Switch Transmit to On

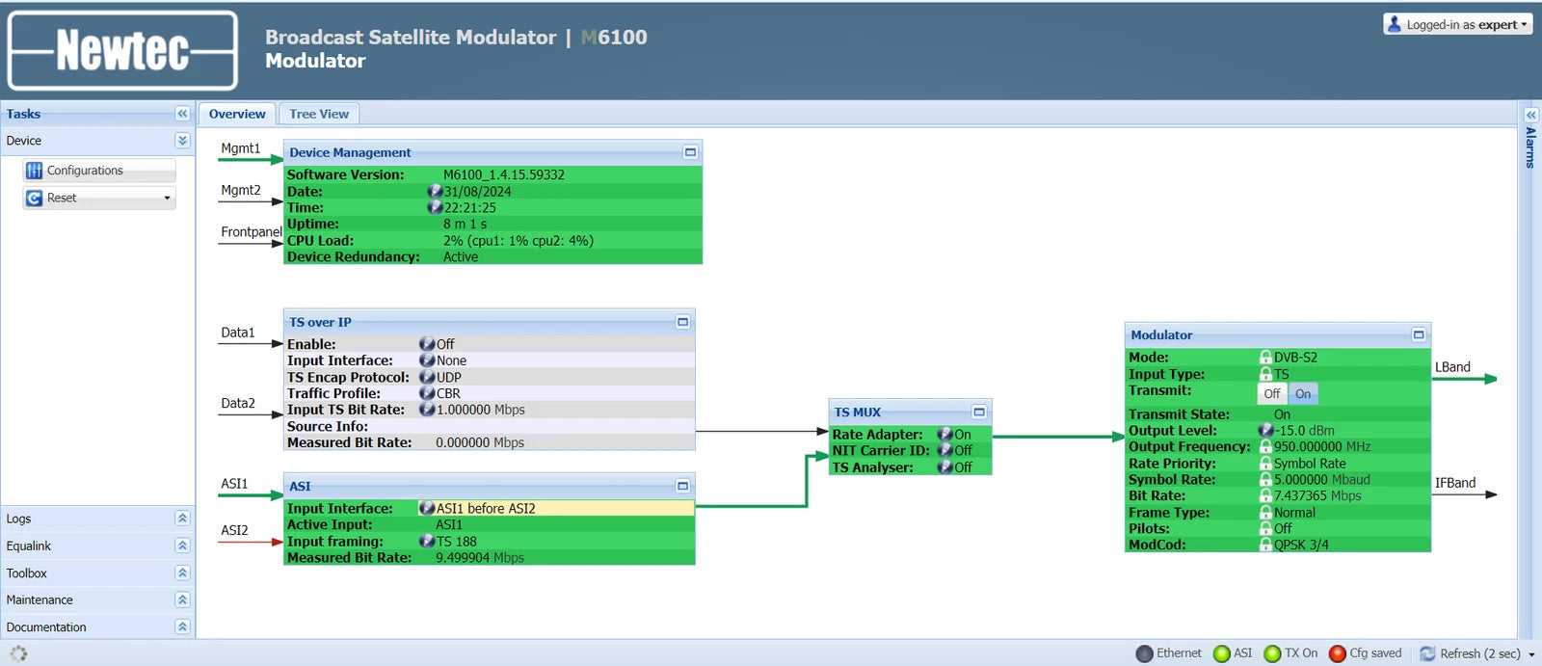1303,393
